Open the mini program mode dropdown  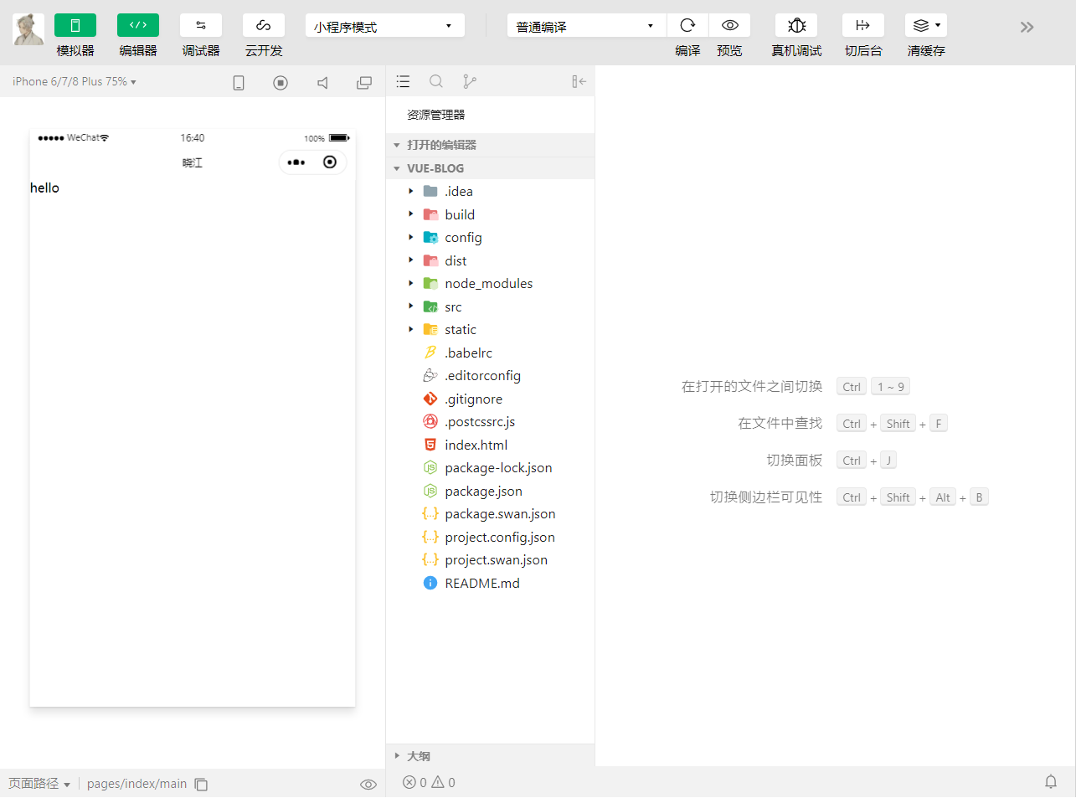click(384, 26)
